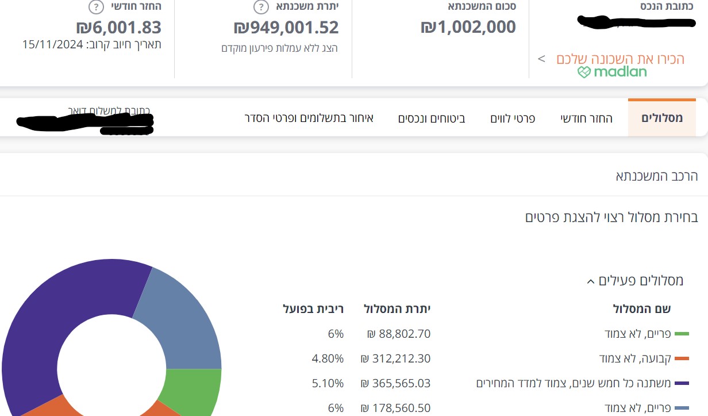Image resolution: width=708 pixels, height=416 pixels.
Task: Click הצג ללא עמלות פירעון מוקדם text
Action: click(x=280, y=48)
